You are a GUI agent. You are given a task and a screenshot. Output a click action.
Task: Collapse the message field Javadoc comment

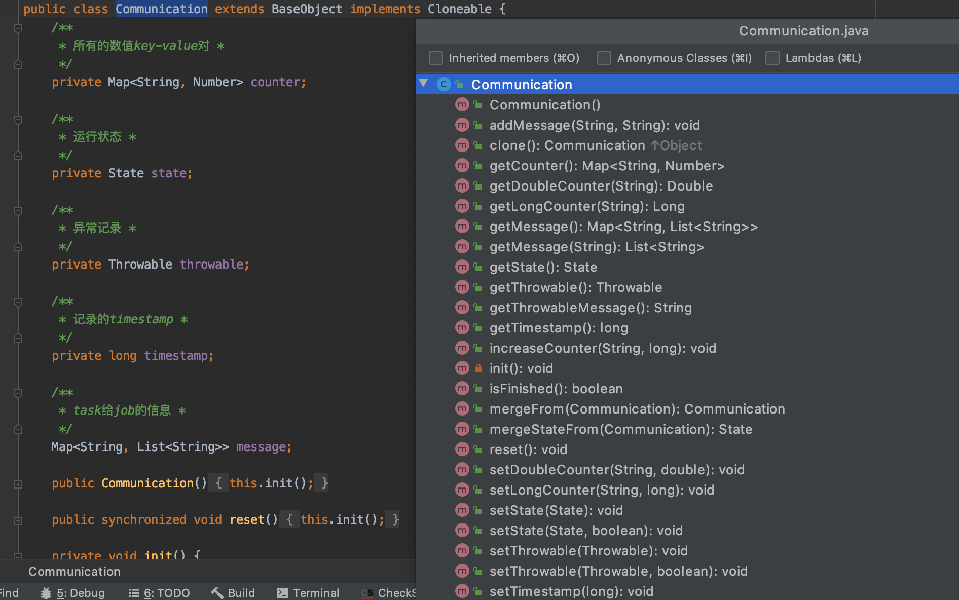[18, 393]
